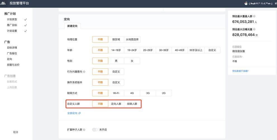
Task: Go to 计划设置 in sidebar
Action: pyautogui.click(x=12, y=31)
